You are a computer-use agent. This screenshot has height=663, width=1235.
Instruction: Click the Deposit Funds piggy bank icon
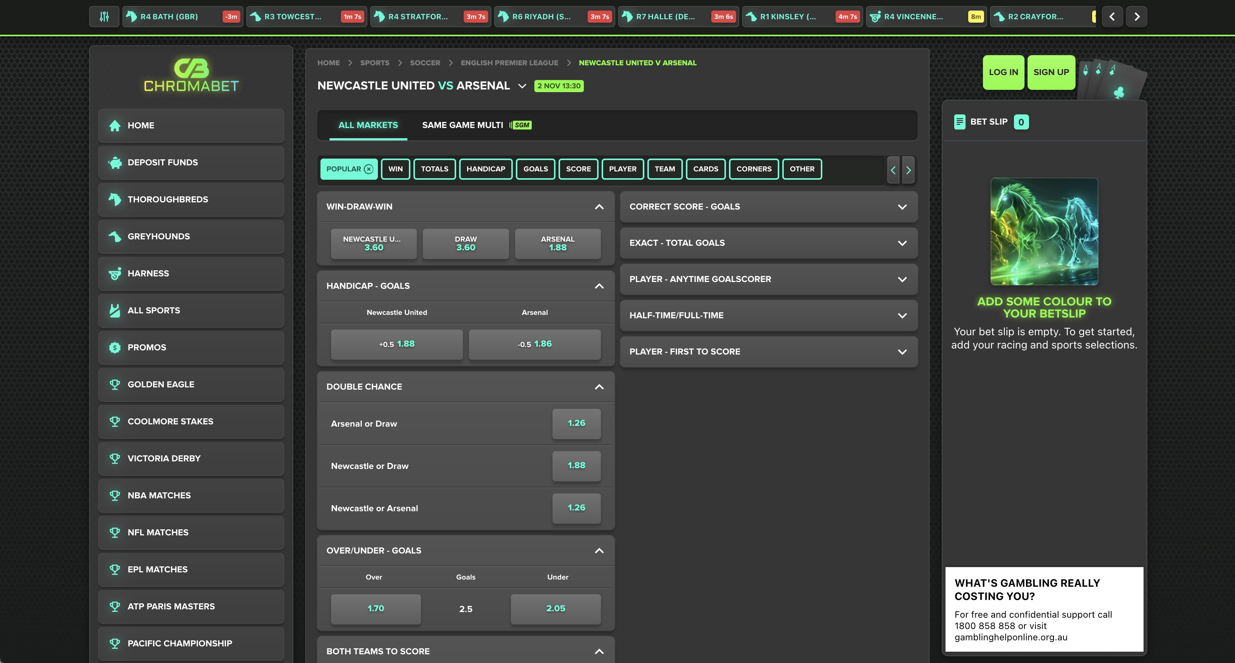click(115, 162)
